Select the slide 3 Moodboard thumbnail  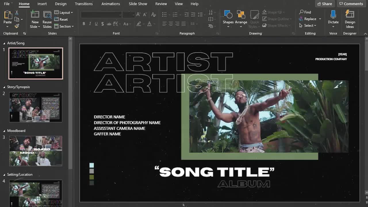pyautogui.click(x=36, y=151)
